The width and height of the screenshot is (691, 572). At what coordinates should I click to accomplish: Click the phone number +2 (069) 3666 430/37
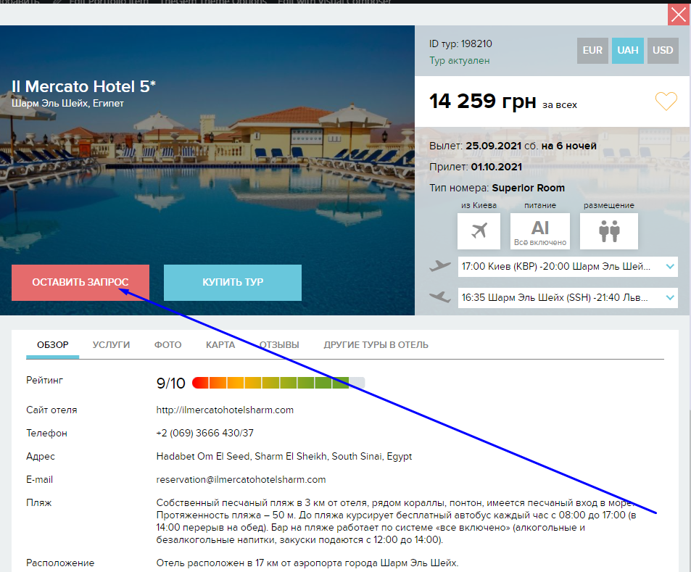pyautogui.click(x=205, y=433)
